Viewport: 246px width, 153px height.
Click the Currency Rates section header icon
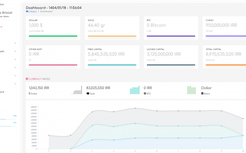(x=27, y=79)
